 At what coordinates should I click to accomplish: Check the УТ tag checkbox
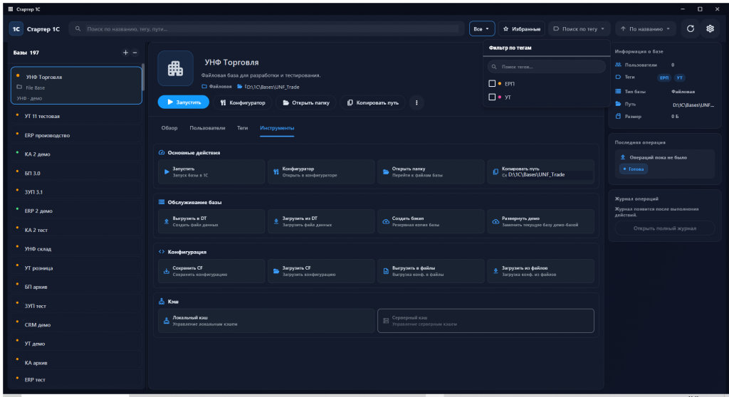tap(492, 97)
